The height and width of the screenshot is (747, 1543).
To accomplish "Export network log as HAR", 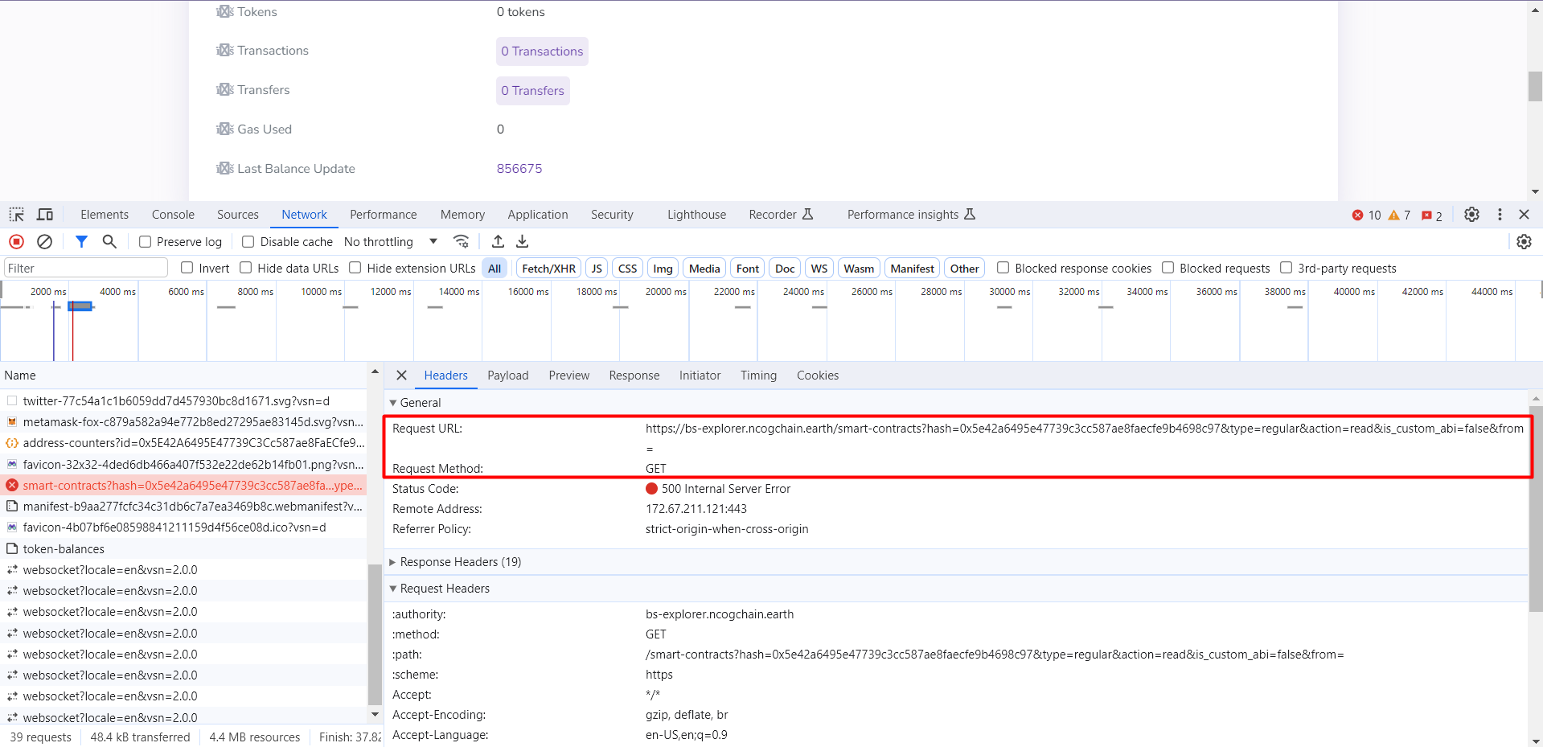I will [x=521, y=241].
